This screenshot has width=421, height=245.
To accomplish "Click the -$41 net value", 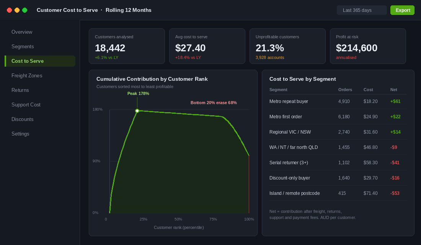I will (x=395, y=163).
